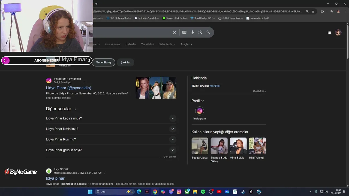This screenshot has height=196, width=349.
Task: Open 'matematik_5_1.pdf' bookmark
Action: [257, 18]
